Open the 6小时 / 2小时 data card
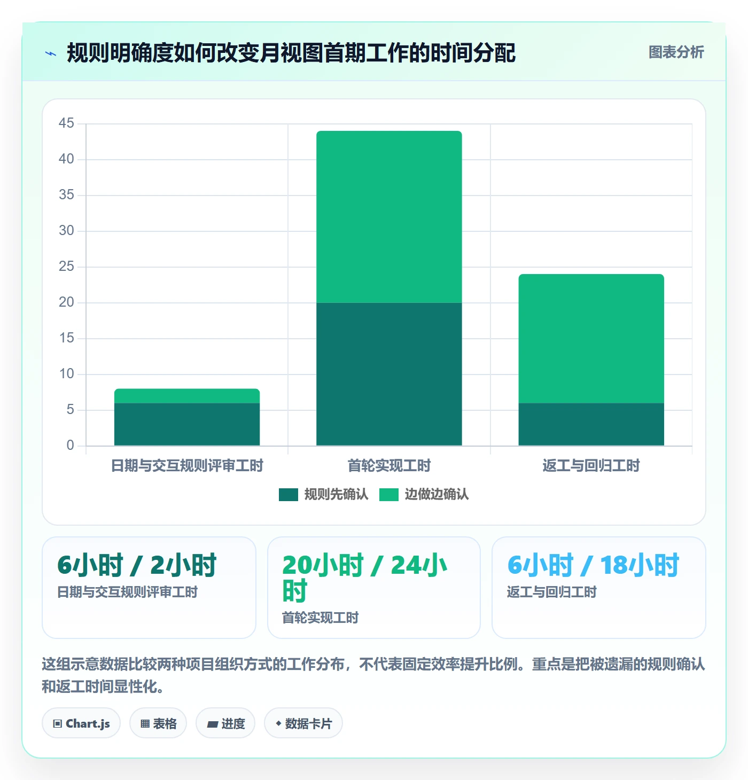 [149, 588]
